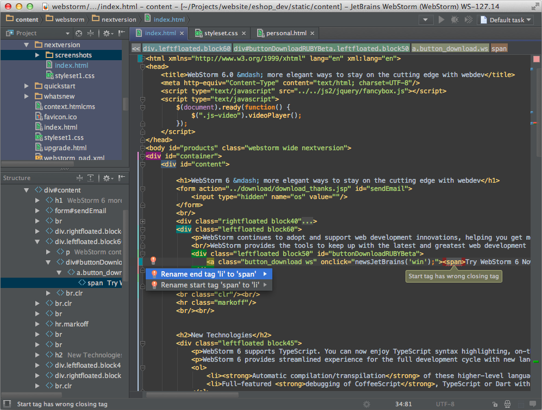Click the Run button in the toolbar
Viewport: 542px width, 410px height.
tap(441, 20)
